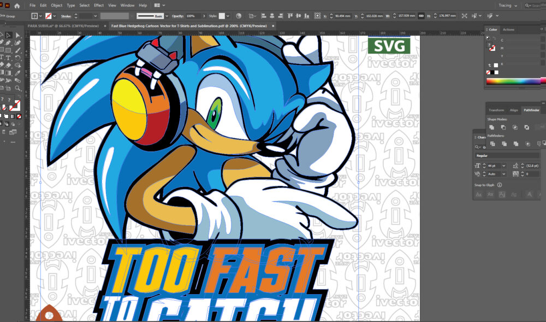Click the Swap Fill and Stroke arrow in Color panel

pyautogui.click(x=494, y=38)
